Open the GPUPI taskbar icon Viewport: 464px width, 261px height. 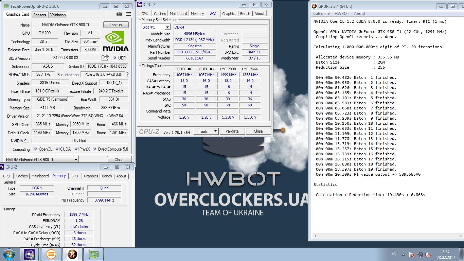[72, 254]
